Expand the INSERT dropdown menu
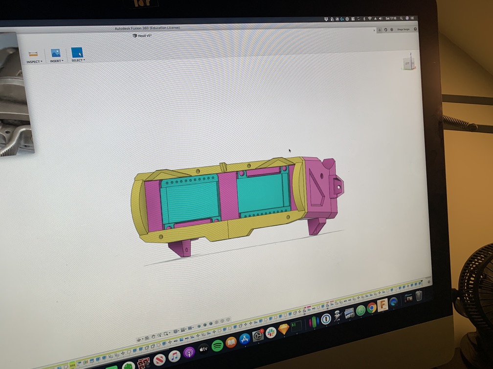 (57, 61)
